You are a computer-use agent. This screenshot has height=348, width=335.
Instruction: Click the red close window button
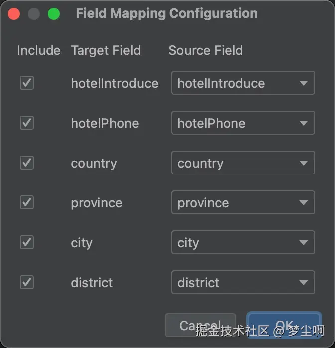click(14, 14)
